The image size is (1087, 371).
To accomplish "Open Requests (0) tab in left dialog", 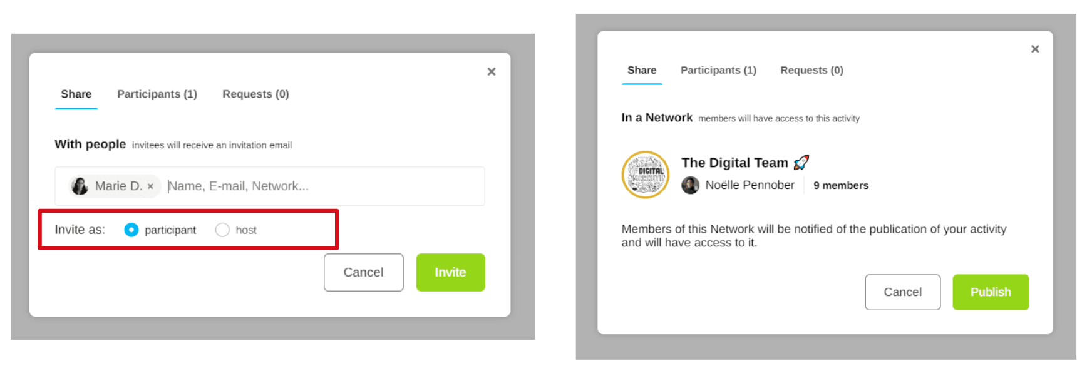I will (255, 94).
